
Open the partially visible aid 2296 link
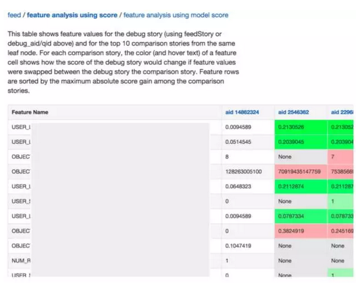pos(342,113)
